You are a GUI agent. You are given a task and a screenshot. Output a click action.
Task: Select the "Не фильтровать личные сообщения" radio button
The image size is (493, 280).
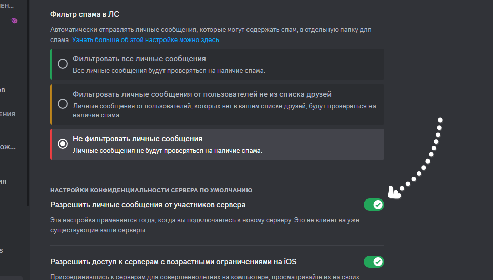(63, 144)
